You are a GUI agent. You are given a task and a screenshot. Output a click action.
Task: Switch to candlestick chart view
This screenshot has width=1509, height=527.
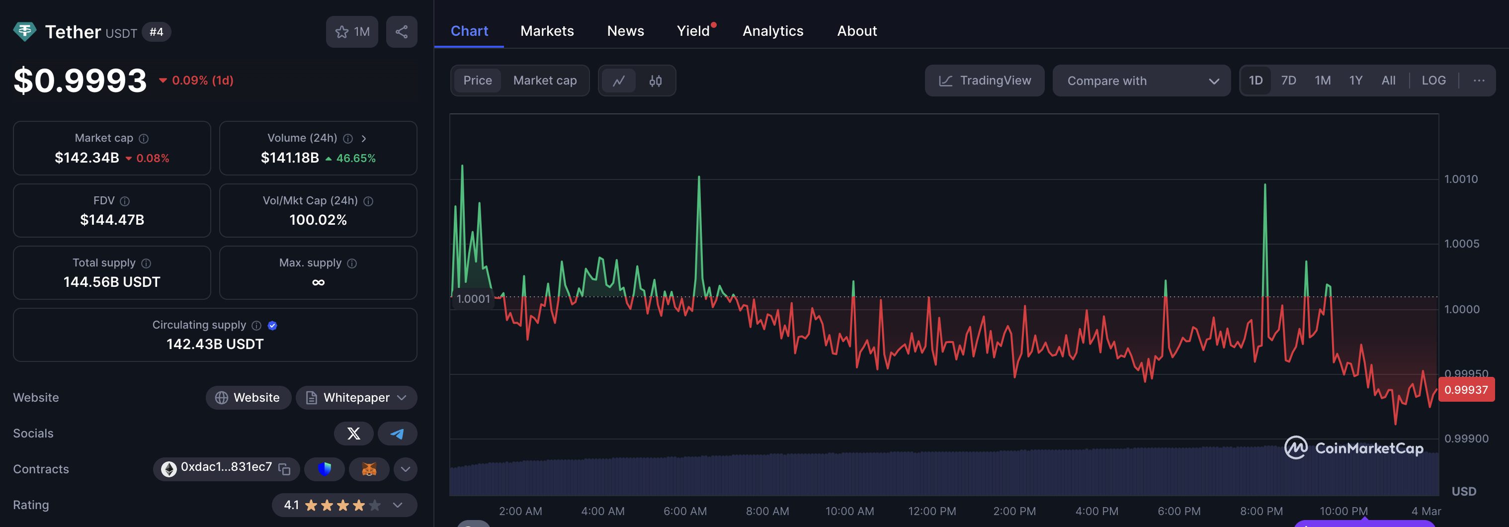pos(656,81)
